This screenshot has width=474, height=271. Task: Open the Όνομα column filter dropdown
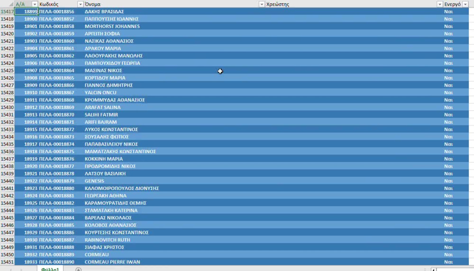[262, 4]
